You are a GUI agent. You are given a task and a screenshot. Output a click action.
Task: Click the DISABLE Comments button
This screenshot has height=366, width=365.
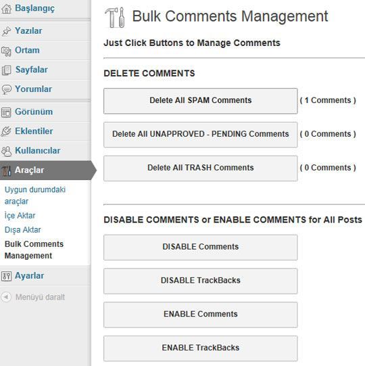coord(201,247)
